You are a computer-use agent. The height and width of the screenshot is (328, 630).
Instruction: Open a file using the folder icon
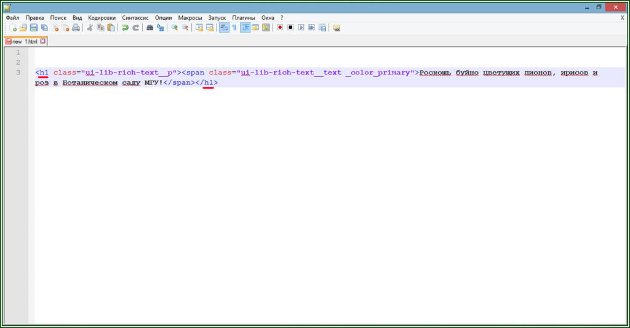click(x=23, y=28)
